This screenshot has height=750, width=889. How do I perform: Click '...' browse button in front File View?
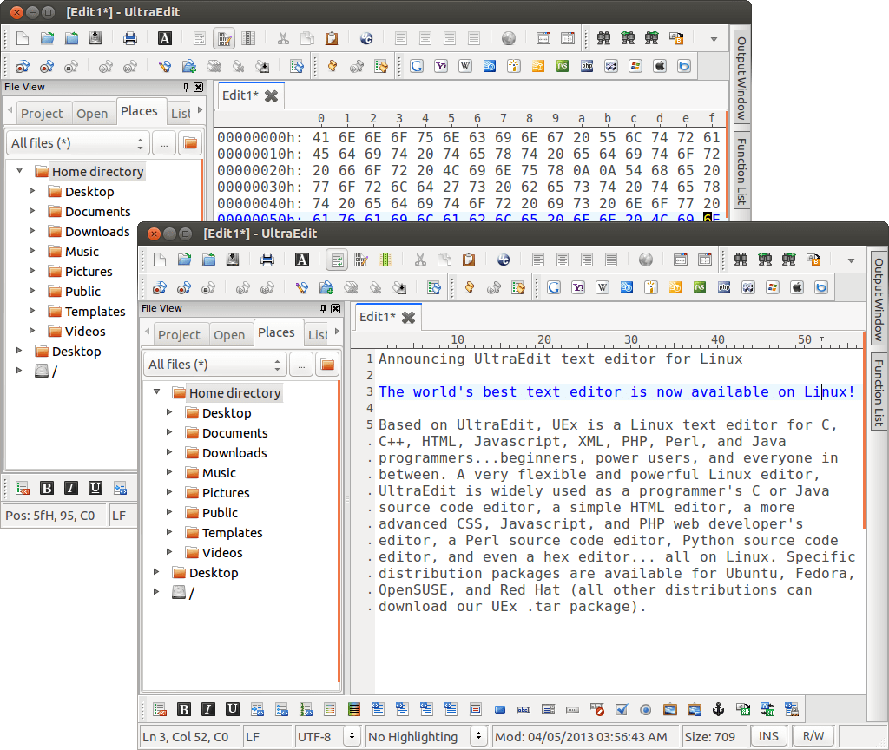click(x=301, y=365)
